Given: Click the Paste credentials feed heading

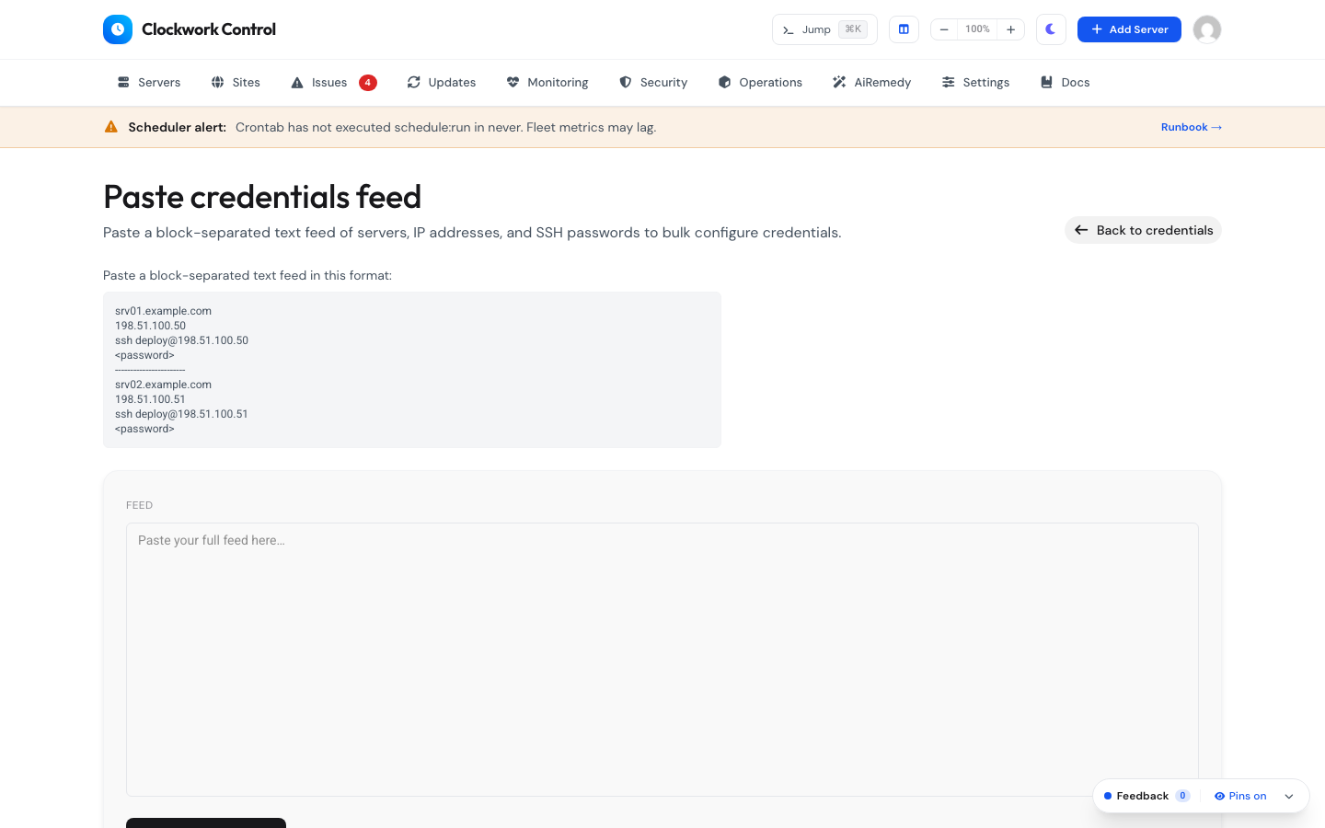Looking at the screenshot, I should click(262, 197).
